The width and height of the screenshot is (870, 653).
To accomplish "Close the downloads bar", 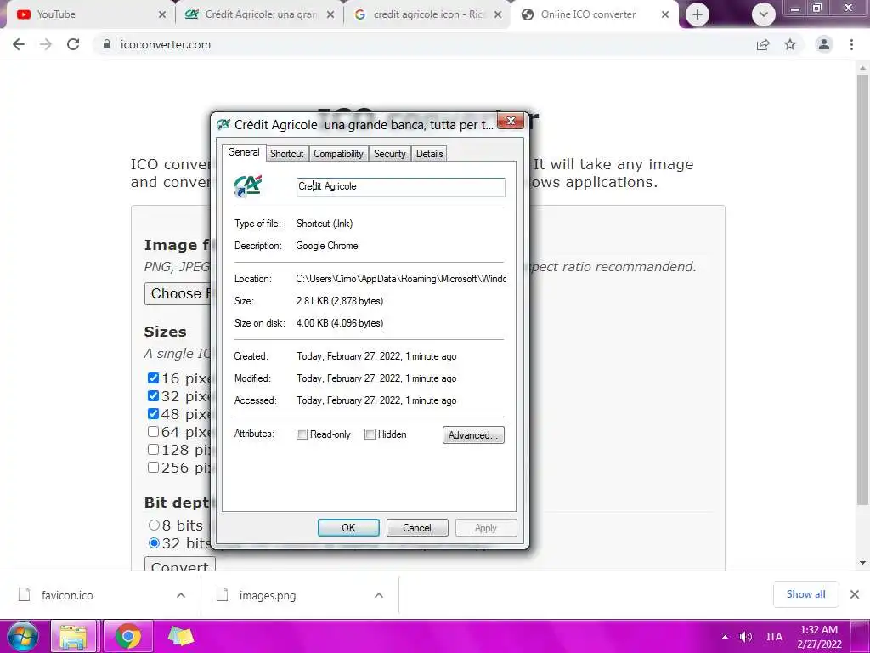I will [855, 594].
